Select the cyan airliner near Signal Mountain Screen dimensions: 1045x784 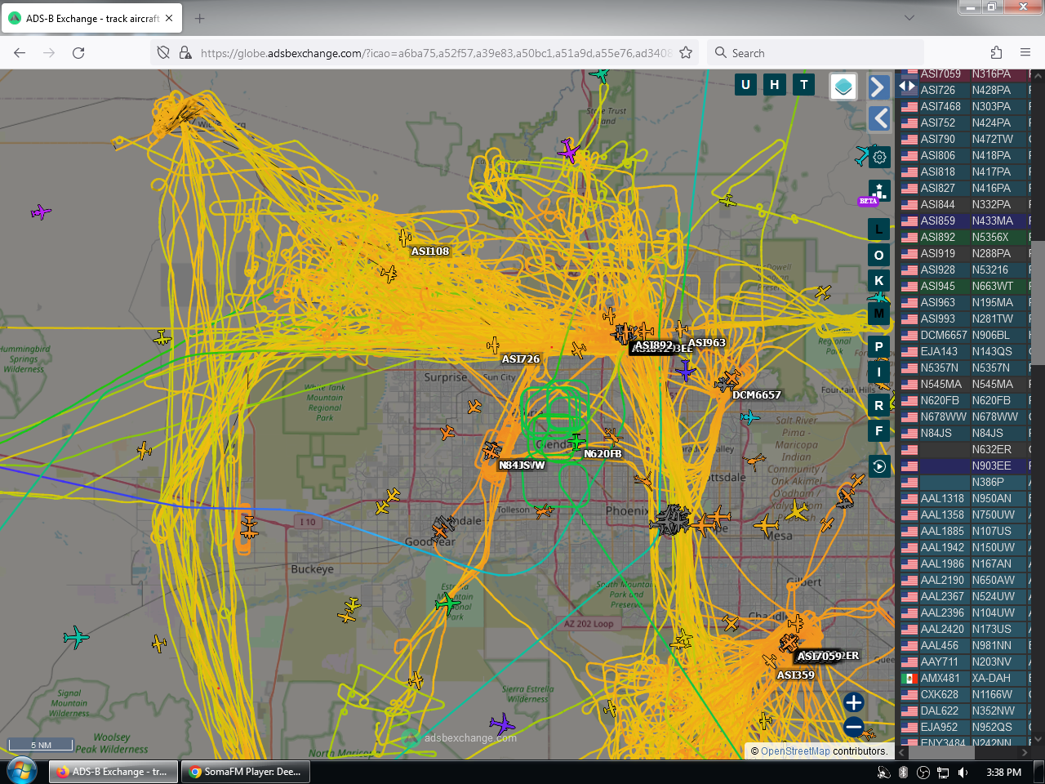pyautogui.click(x=76, y=636)
